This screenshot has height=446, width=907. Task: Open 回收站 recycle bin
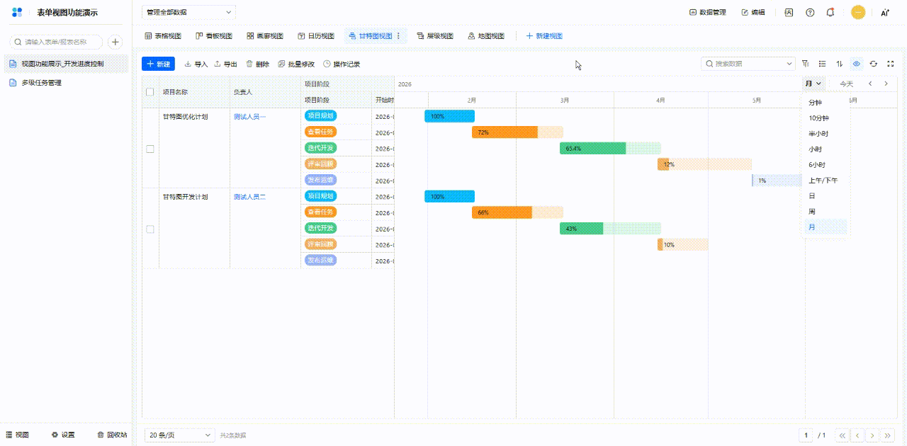[x=112, y=435]
